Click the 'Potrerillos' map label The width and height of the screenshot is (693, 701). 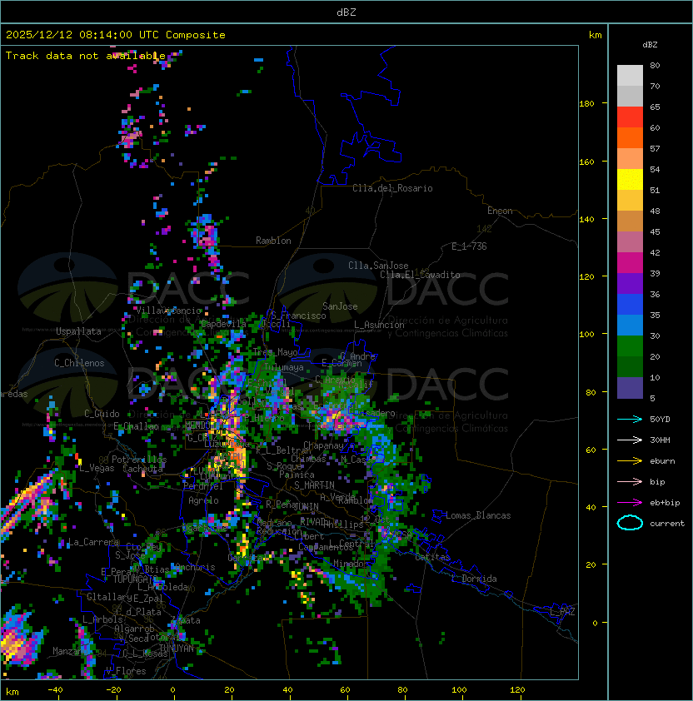tap(139, 460)
